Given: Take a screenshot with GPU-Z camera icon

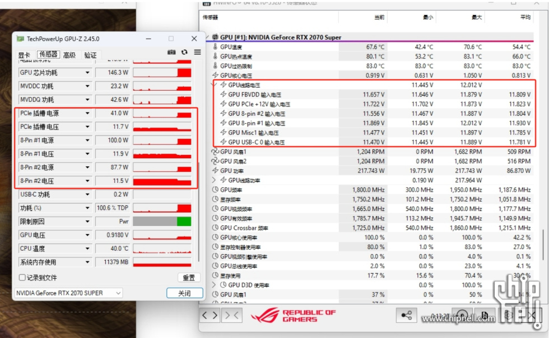Looking at the screenshot, I should click(171, 52).
